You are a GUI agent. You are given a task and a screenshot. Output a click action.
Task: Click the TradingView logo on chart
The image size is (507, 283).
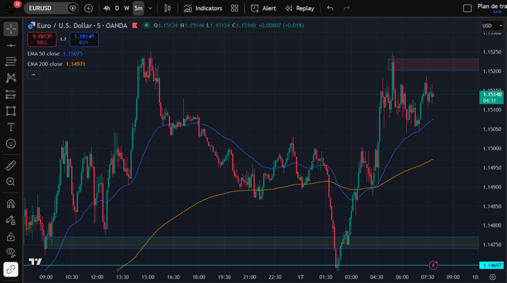(x=35, y=262)
